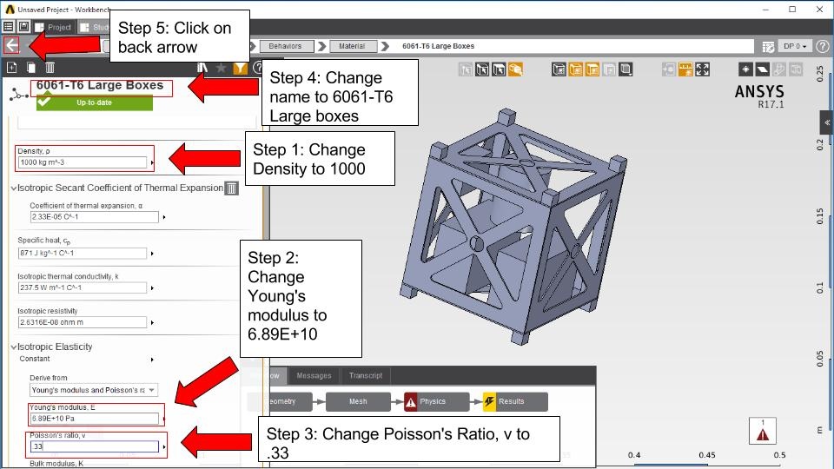
Task: Click the Young's modulus field
Action: pyautogui.click(x=94, y=419)
